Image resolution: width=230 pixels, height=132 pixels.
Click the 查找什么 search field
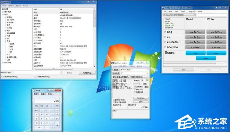pyautogui.click(x=37, y=72)
